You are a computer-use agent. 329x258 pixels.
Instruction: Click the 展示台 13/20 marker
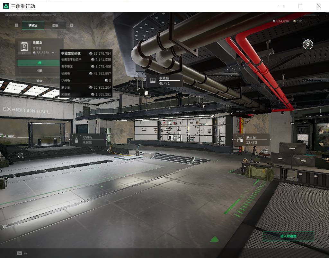251,140
